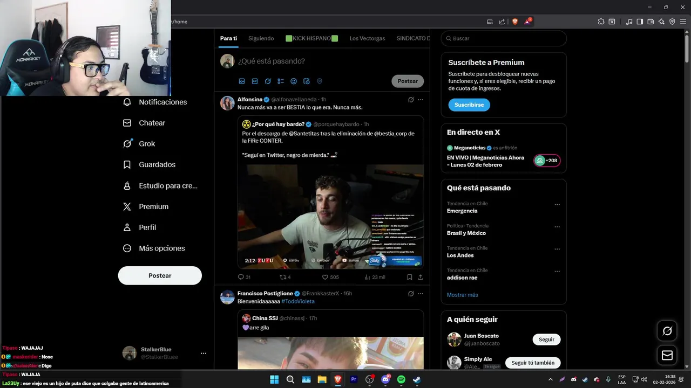This screenshot has height=388, width=691.
Task: Open the Los Vectorgas tab
Action: (x=367, y=38)
